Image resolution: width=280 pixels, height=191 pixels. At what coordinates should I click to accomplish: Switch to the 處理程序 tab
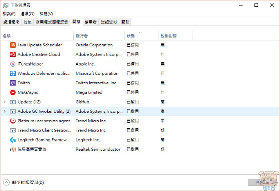pyautogui.click(x=11, y=22)
